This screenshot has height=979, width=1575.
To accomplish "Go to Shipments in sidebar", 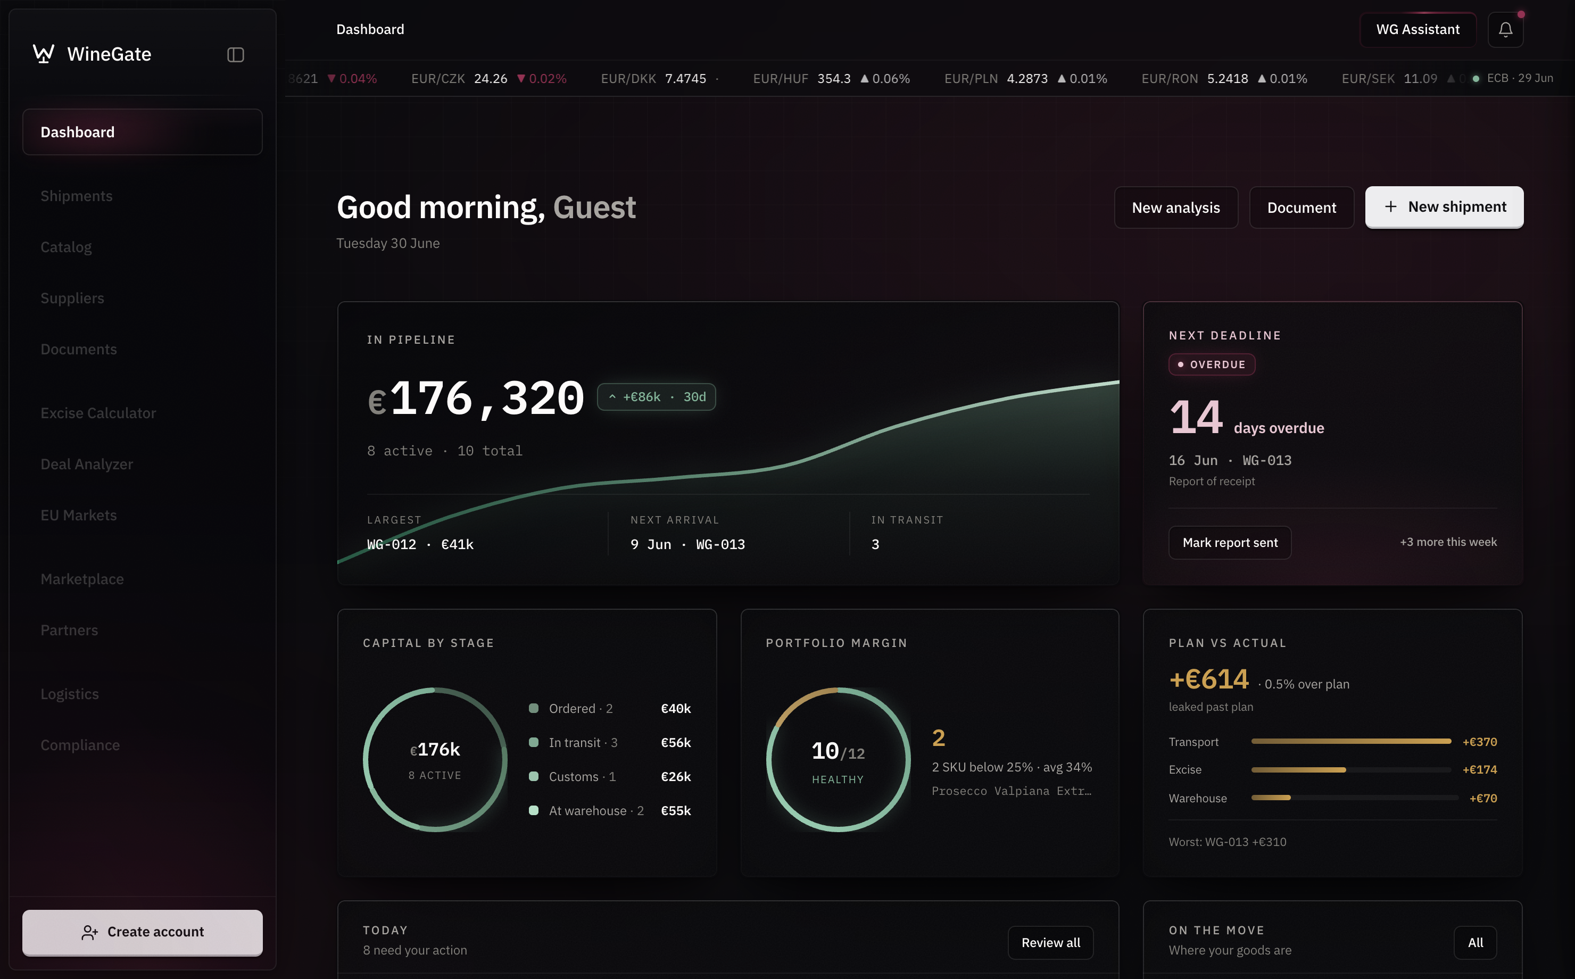I will pos(77,196).
